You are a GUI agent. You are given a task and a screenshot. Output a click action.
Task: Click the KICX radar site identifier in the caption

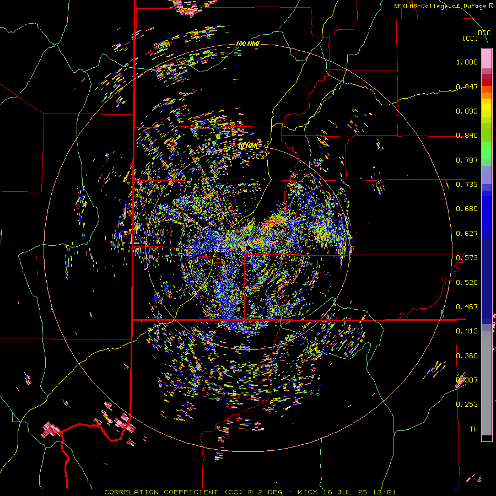point(308,492)
